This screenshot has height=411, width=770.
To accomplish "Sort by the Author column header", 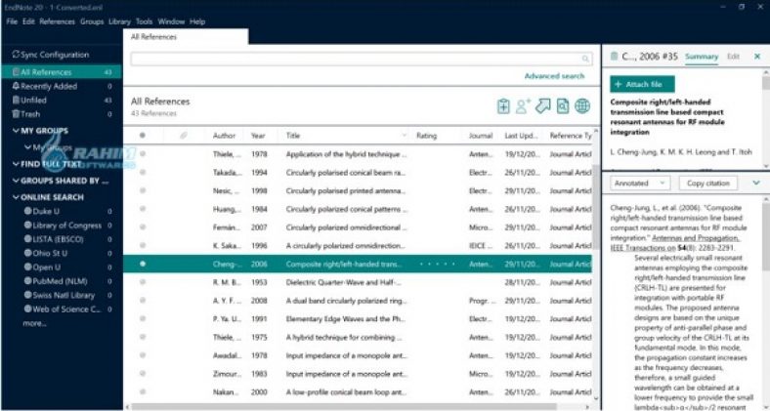I will pyautogui.click(x=224, y=136).
